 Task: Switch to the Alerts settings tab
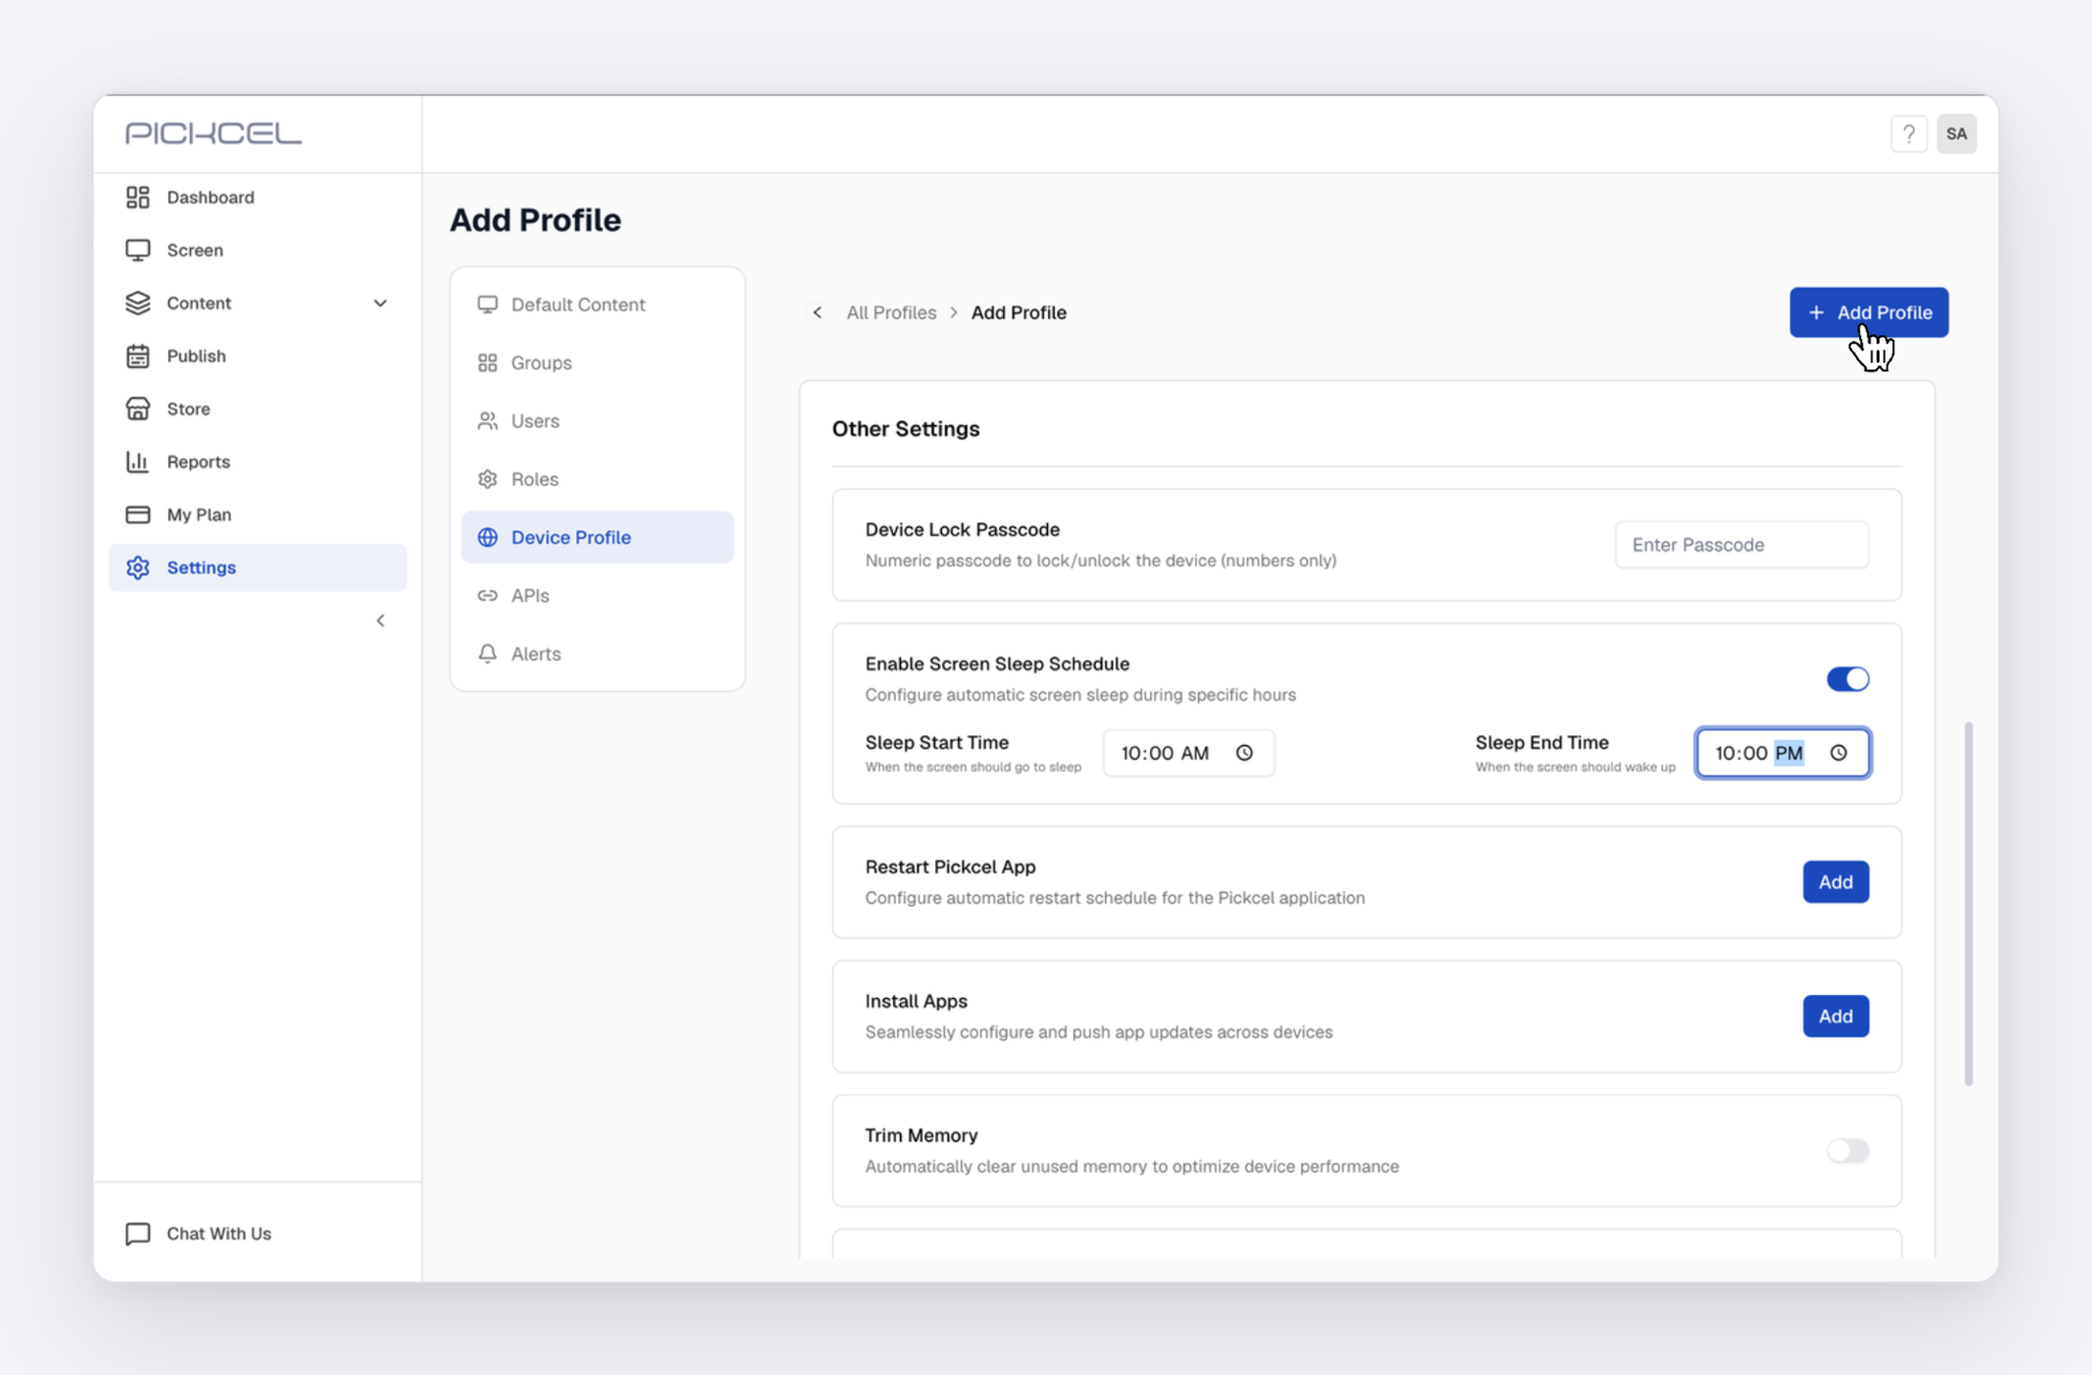click(x=597, y=654)
